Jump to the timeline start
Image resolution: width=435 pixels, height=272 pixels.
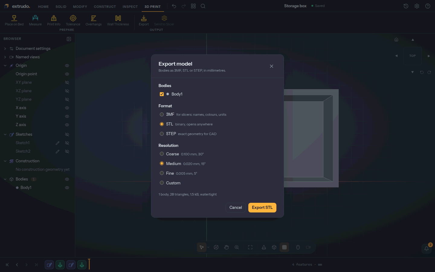[7, 265]
